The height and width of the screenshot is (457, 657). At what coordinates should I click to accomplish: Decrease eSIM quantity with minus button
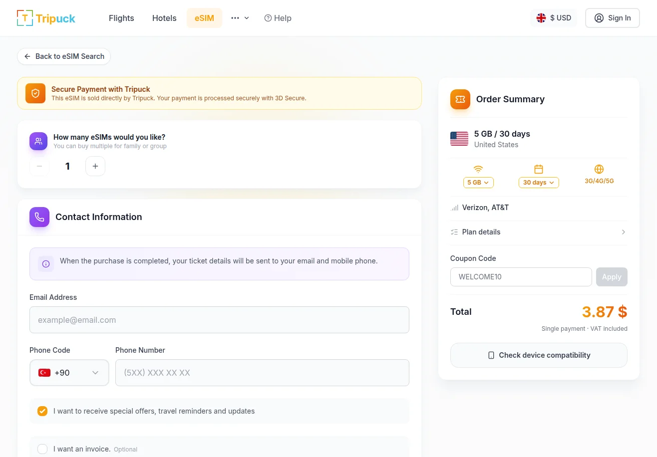pos(39,166)
